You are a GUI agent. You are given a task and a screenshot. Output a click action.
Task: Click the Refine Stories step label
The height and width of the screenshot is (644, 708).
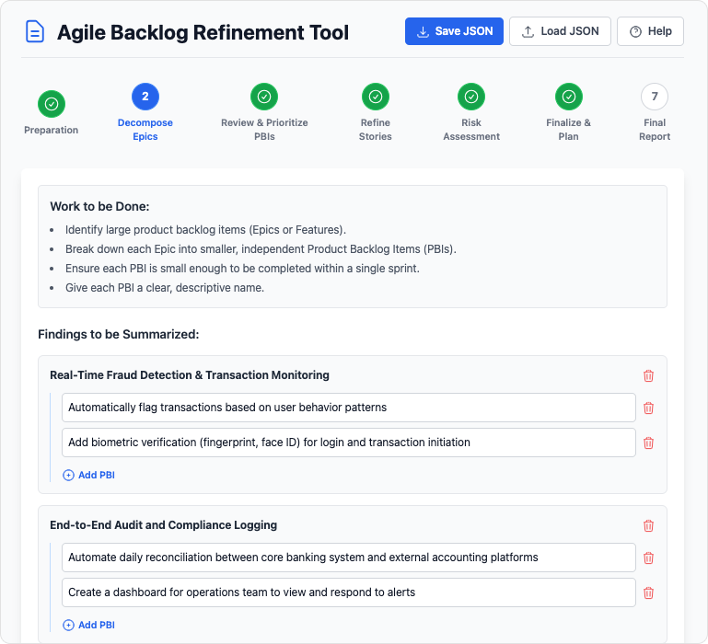tap(376, 130)
